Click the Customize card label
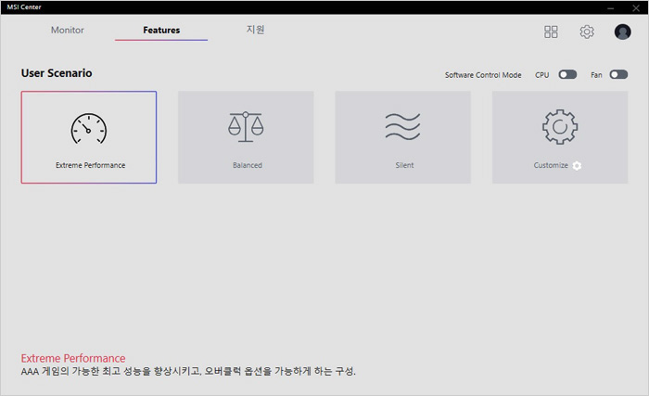The height and width of the screenshot is (396, 649). click(x=551, y=165)
